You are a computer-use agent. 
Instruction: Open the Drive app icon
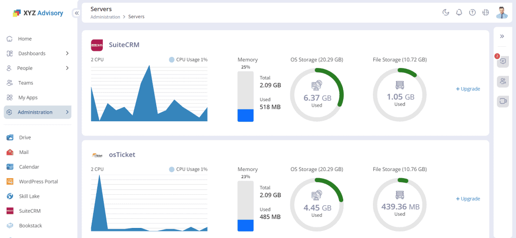pyautogui.click(x=10, y=137)
